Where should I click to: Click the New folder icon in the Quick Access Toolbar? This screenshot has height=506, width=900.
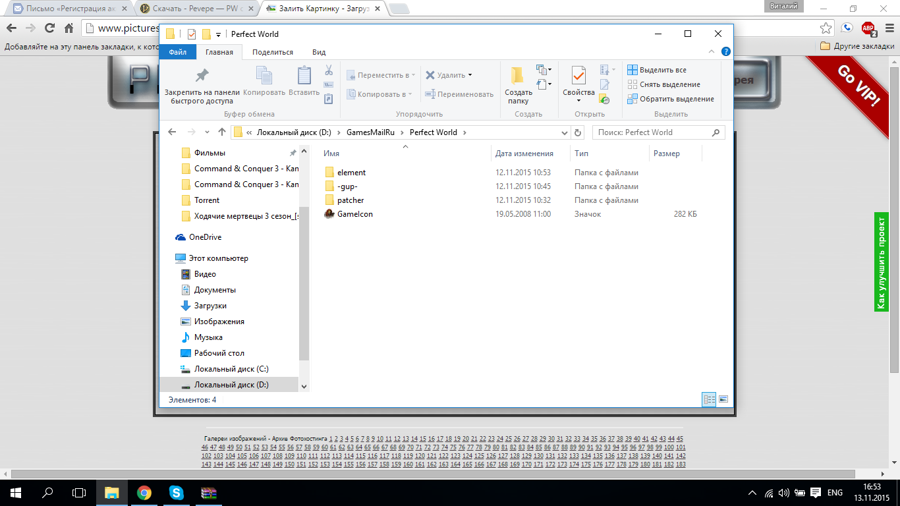206,34
